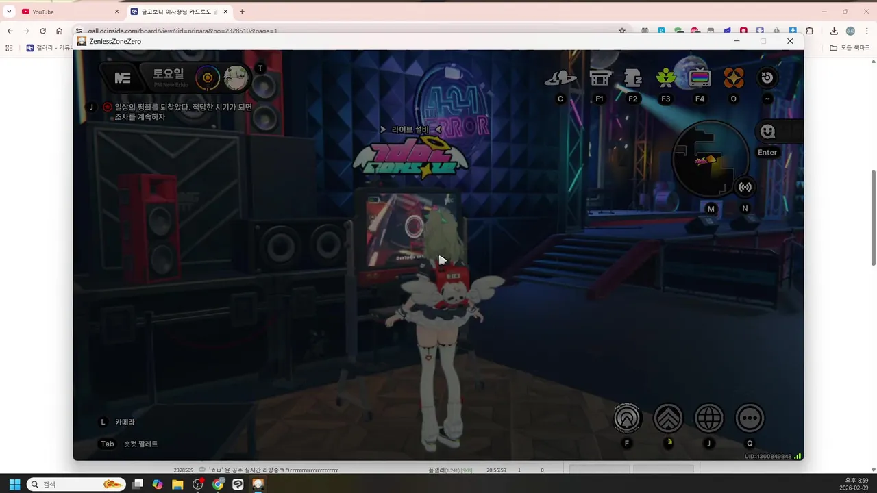Open the orange four-petal icon labeled O
The height and width of the screenshot is (493, 877).
pyautogui.click(x=734, y=78)
